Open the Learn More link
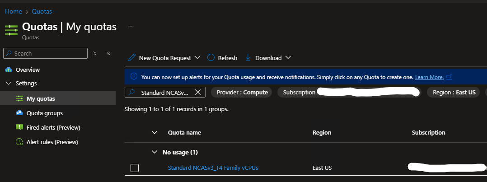The height and width of the screenshot is (182, 487). click(x=429, y=77)
